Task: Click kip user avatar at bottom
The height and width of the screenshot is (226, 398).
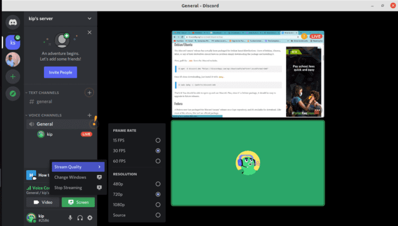Action: (x=31, y=217)
